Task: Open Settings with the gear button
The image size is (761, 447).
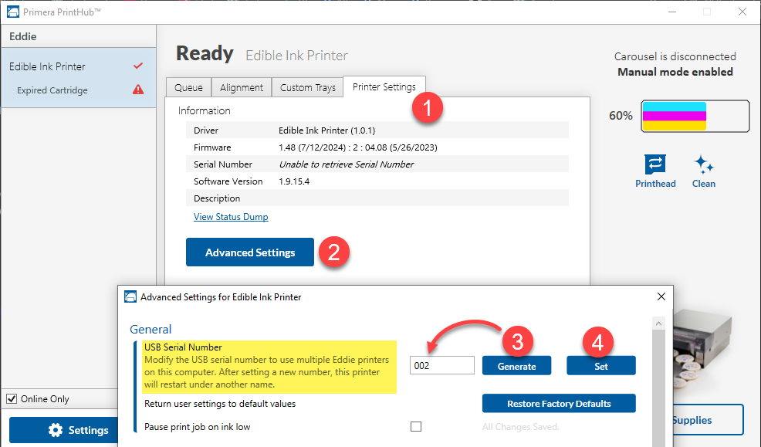Action: click(x=63, y=430)
